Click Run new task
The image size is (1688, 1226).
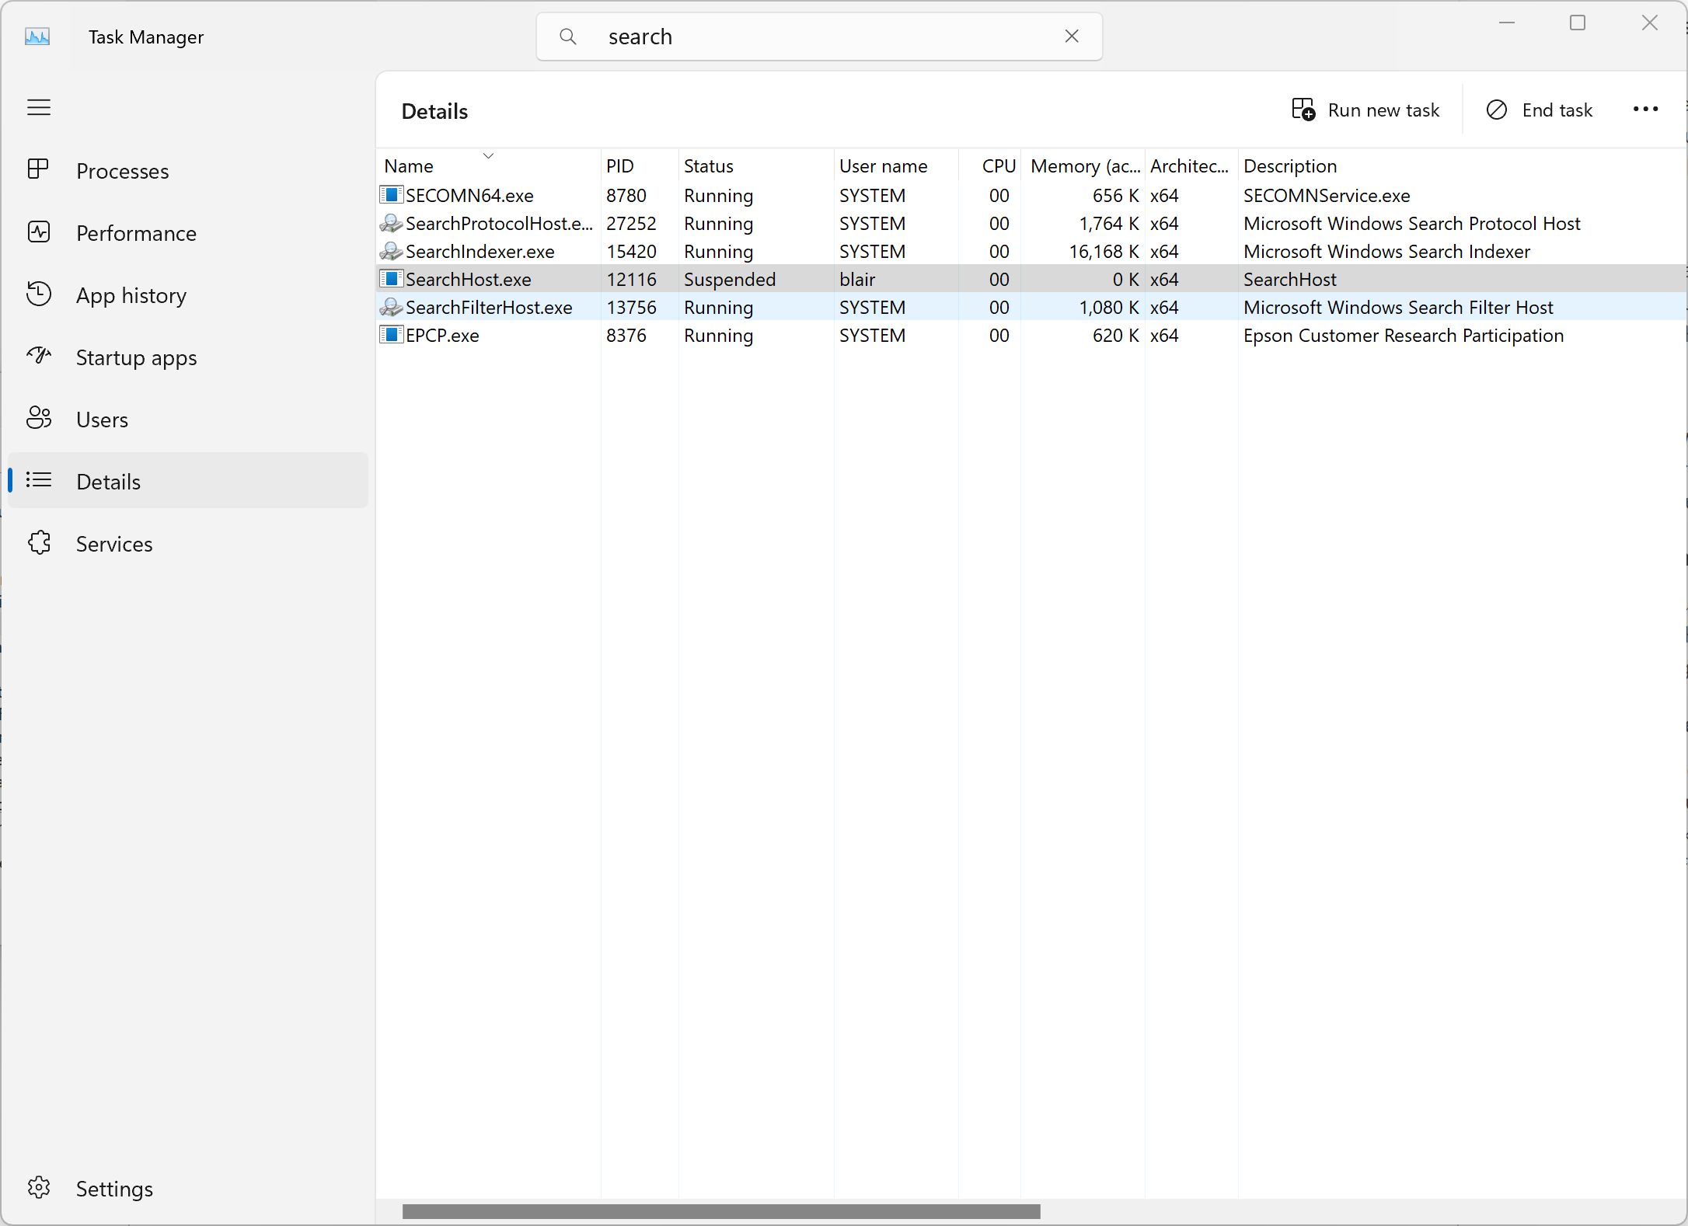[x=1366, y=110]
